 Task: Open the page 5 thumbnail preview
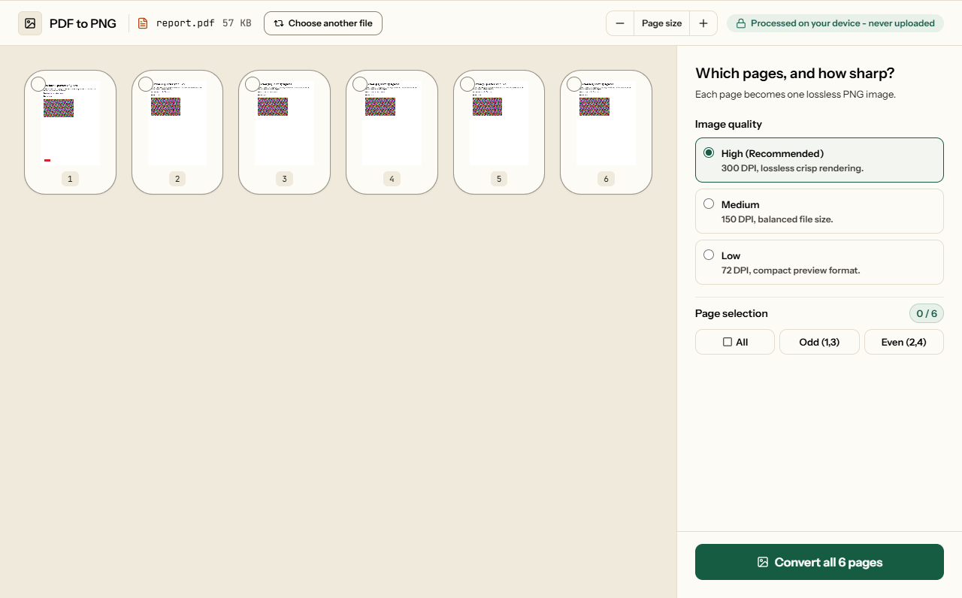point(499,123)
